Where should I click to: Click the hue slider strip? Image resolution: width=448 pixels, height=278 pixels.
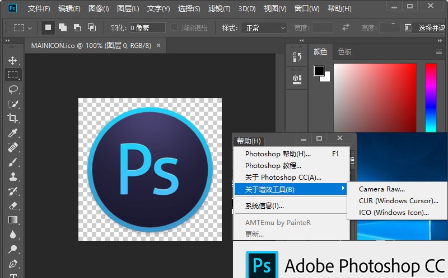pyautogui.click(x=431, y=98)
